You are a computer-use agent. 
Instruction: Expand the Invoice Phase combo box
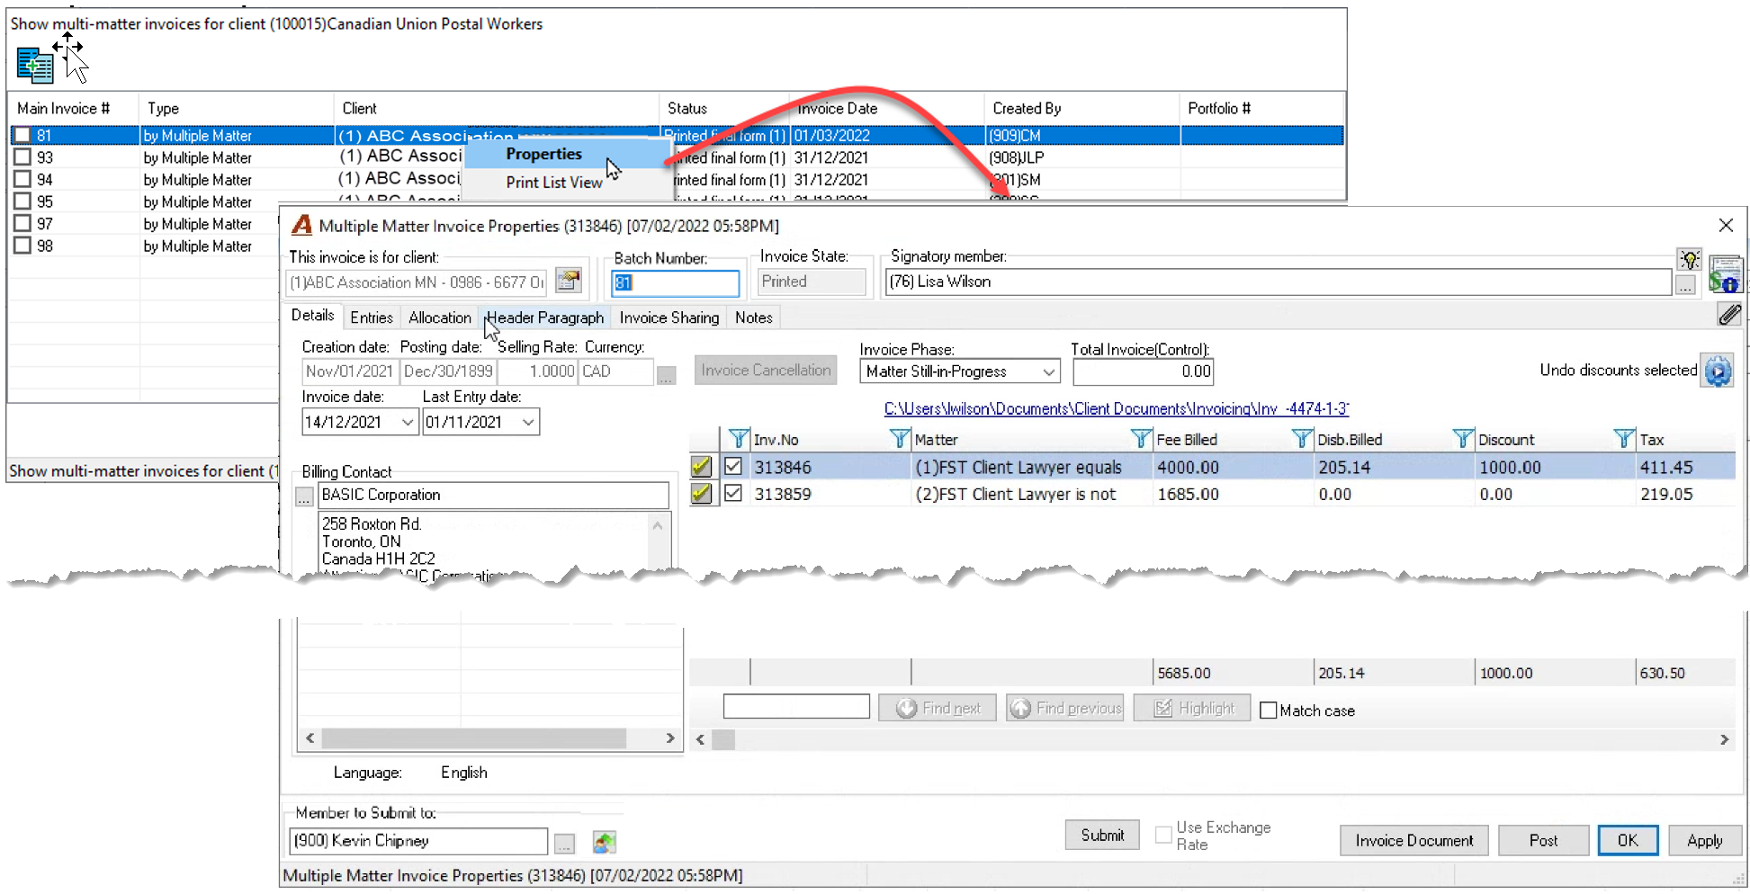1049,371
